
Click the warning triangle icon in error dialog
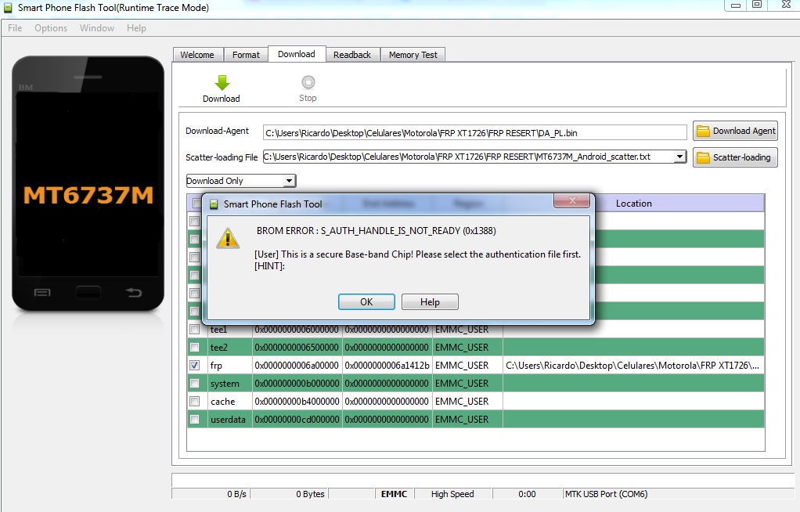(x=228, y=239)
